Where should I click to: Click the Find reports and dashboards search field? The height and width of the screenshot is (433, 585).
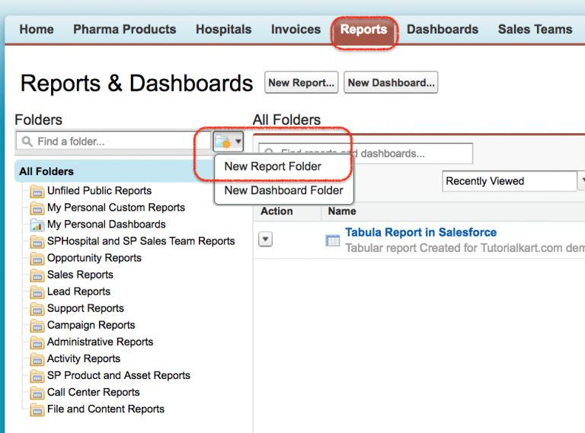(x=366, y=153)
